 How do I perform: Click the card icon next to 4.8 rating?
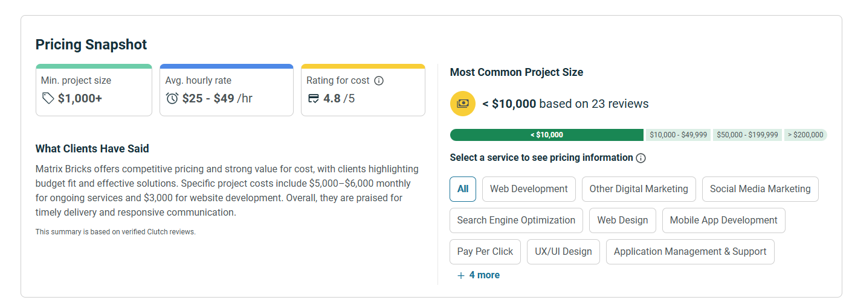click(314, 98)
